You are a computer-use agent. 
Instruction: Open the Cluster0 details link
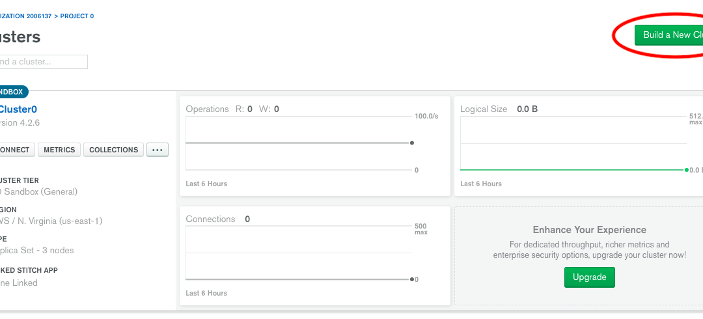point(18,109)
